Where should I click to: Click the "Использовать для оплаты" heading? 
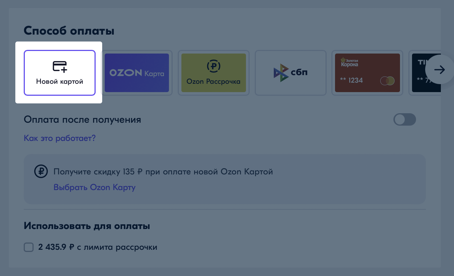87,226
